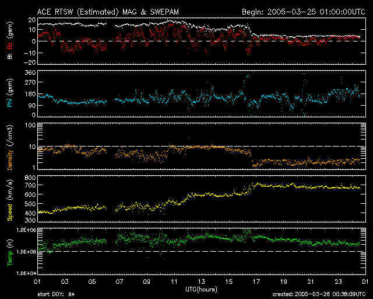Select hour 07 on the time axis

click(119, 281)
